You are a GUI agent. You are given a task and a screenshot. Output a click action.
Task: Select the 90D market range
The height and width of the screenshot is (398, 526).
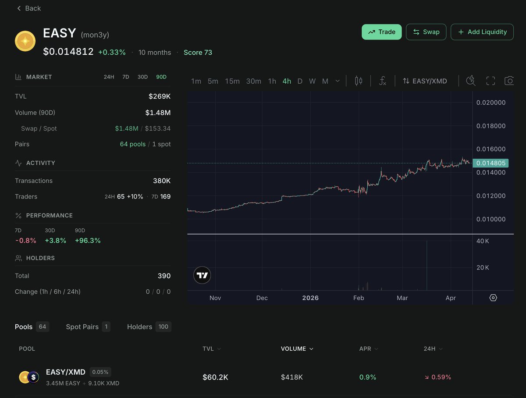(x=161, y=77)
